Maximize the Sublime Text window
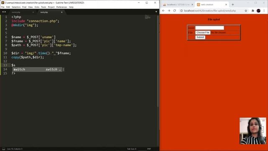Viewport: 268px width, 151px height. click(147, 3)
